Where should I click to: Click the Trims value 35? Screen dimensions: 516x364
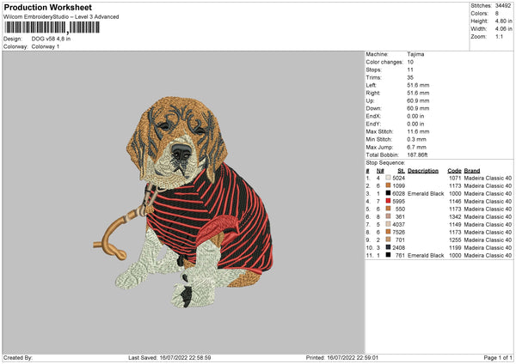click(x=410, y=77)
